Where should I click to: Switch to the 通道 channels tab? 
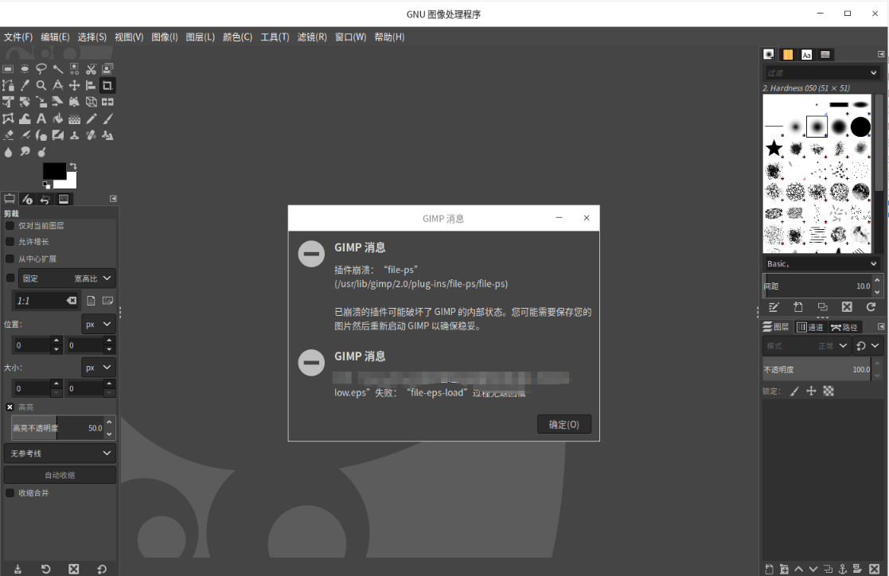pos(812,326)
